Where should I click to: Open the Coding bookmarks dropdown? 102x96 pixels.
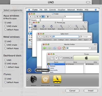(x=61, y=40)
